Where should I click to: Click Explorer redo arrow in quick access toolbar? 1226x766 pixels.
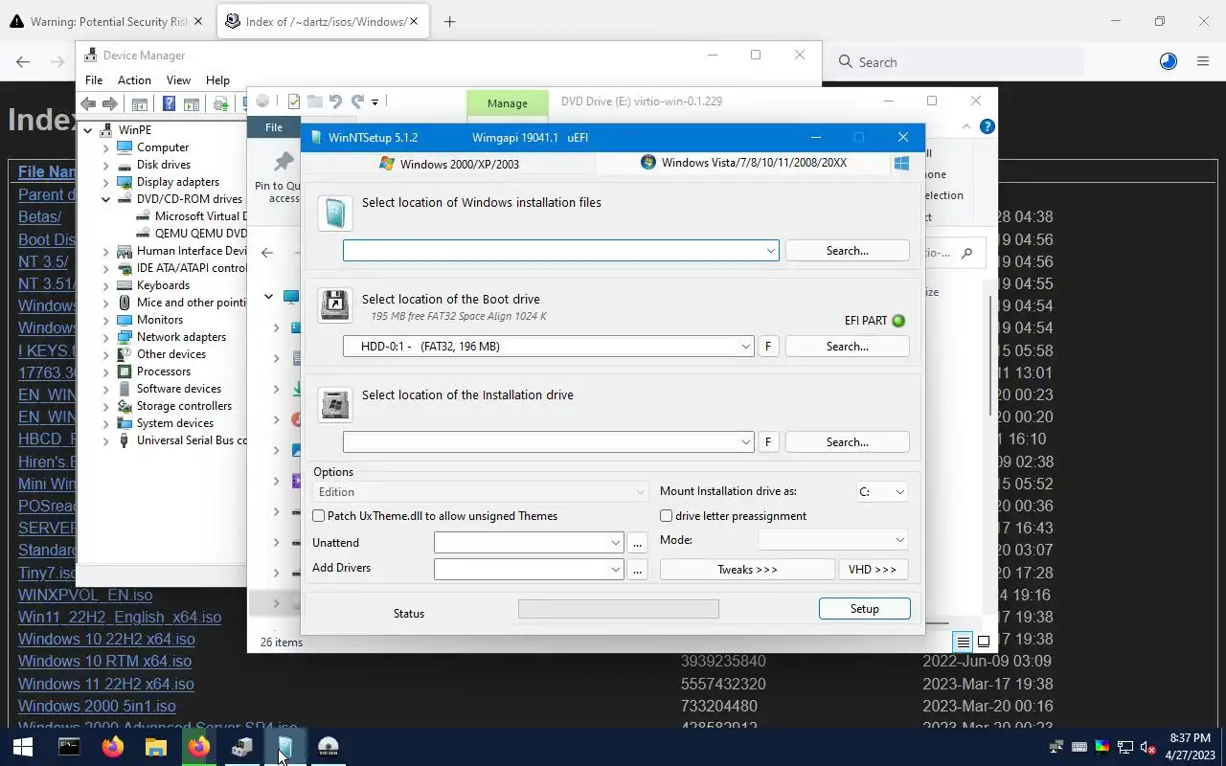(x=356, y=101)
